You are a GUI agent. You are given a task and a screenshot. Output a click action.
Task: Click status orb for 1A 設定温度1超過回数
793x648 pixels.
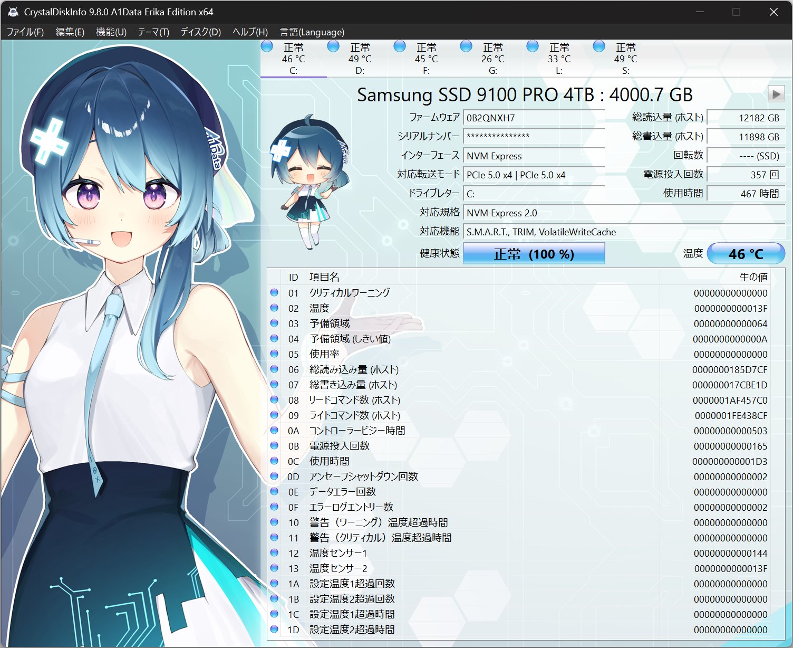point(274,583)
